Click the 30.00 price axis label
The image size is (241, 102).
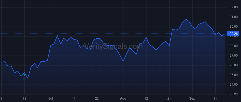click(233, 27)
